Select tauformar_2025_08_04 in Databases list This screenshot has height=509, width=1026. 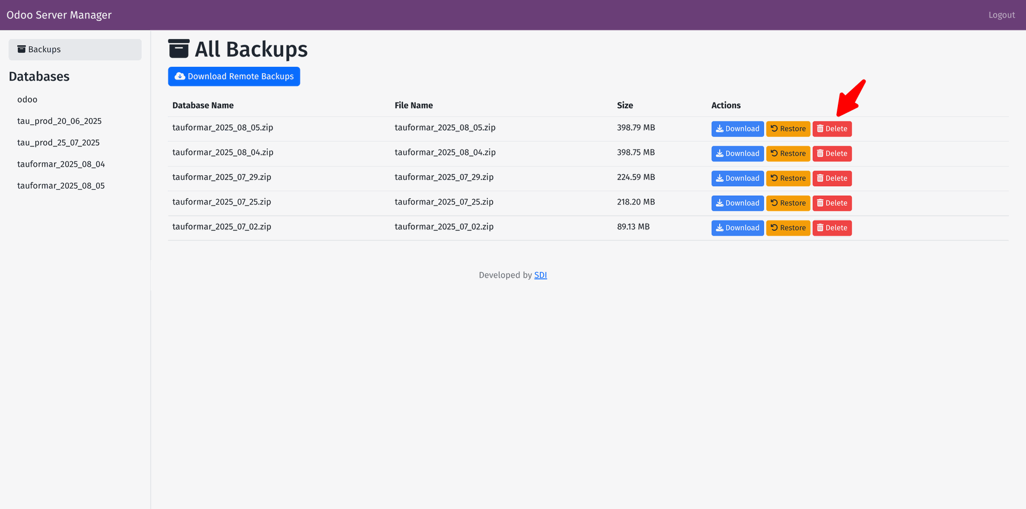point(61,164)
